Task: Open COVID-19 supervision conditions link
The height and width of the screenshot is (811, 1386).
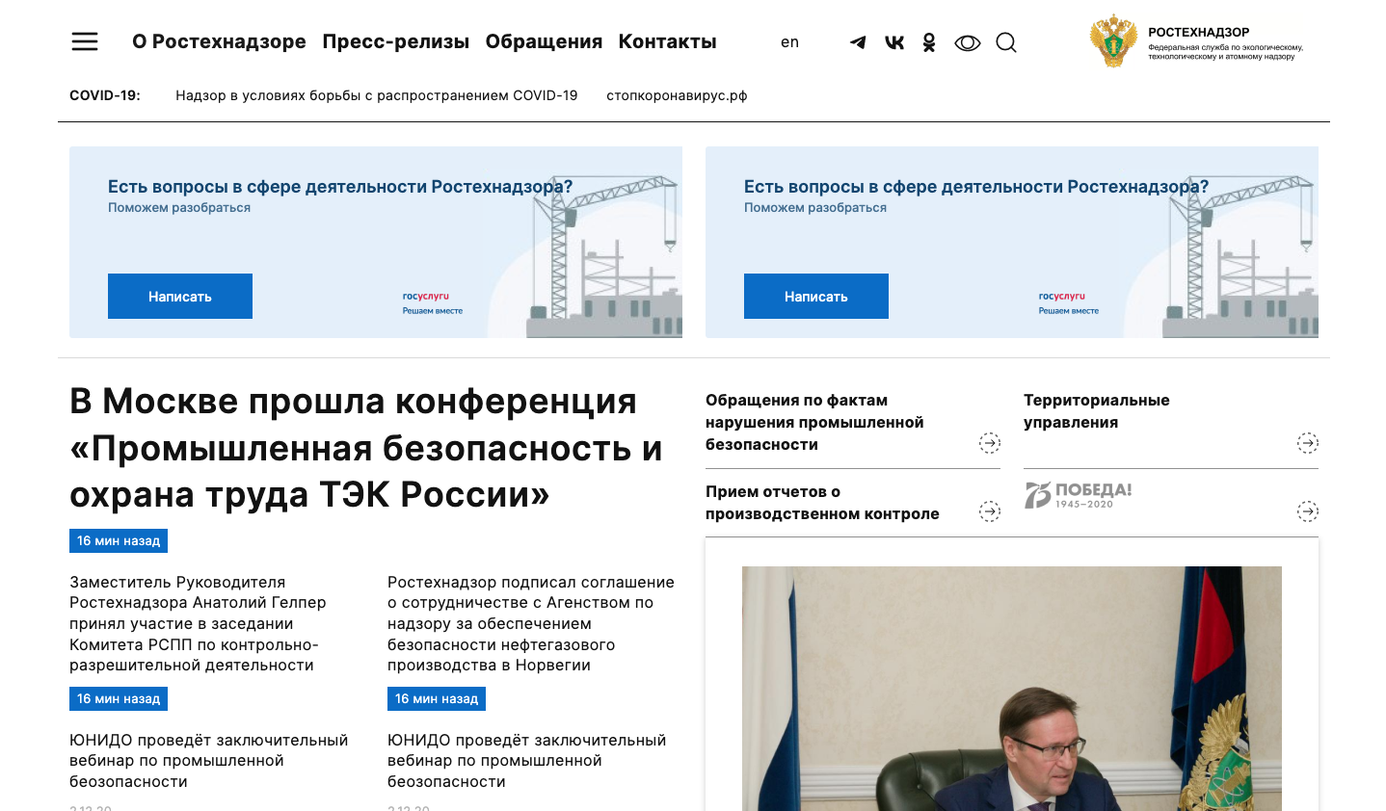Action: point(377,95)
